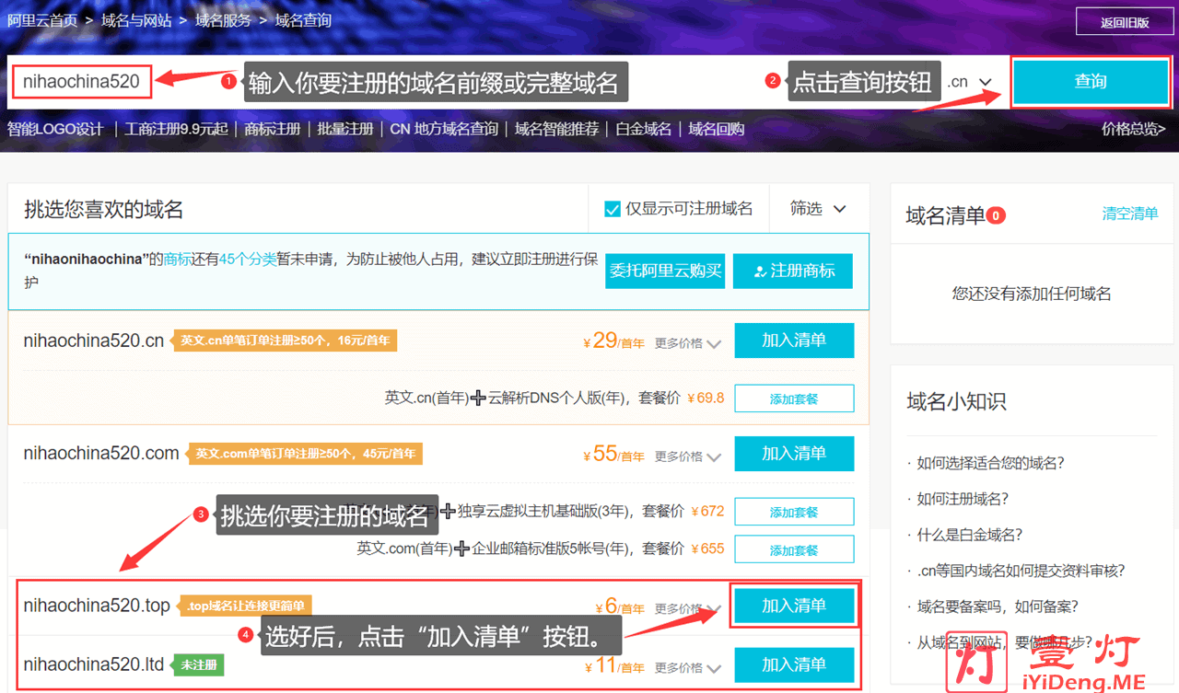Add nihaochina520.top to list
Viewport: 1179px width, 693px height.
pyautogui.click(x=794, y=606)
